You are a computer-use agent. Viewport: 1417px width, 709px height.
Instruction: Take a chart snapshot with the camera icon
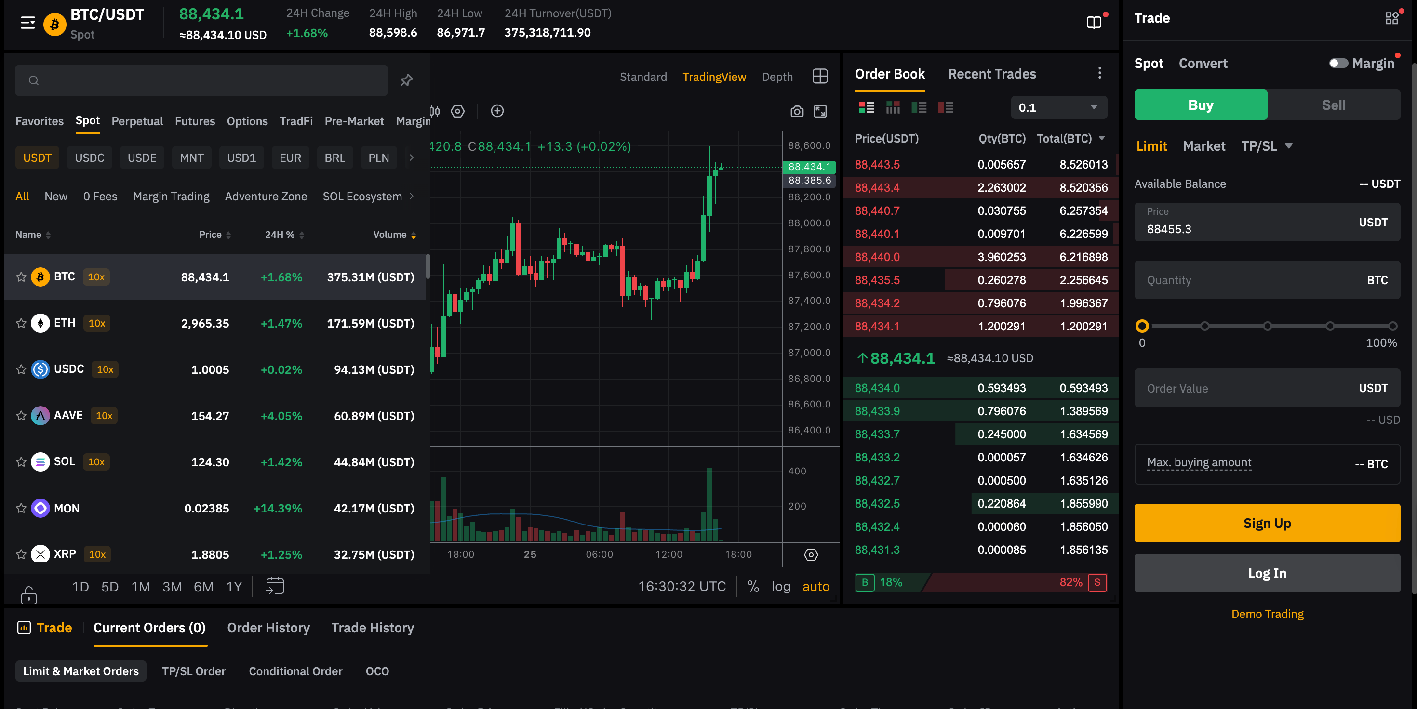point(797,111)
